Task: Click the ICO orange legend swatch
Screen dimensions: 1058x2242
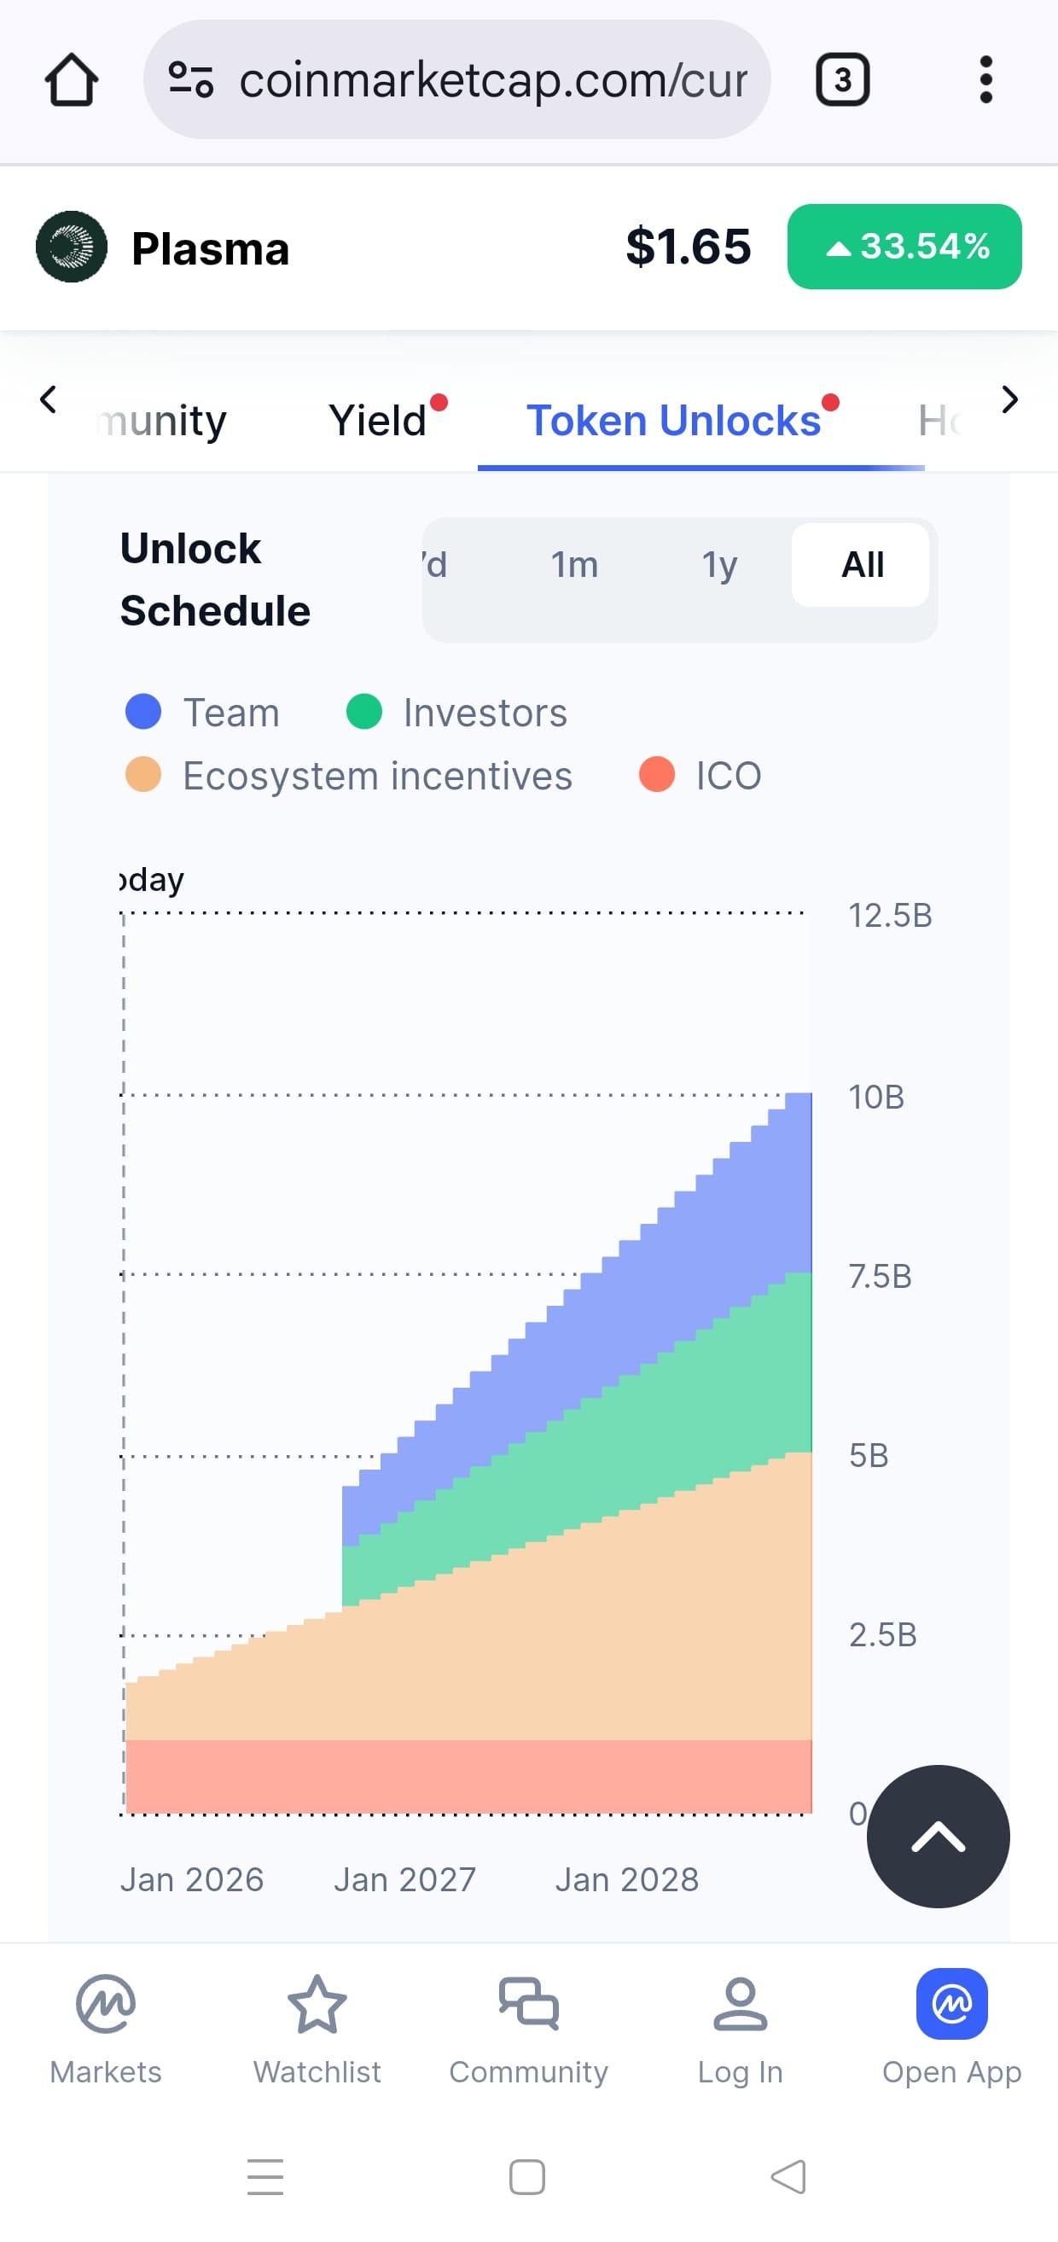Action: [x=657, y=775]
